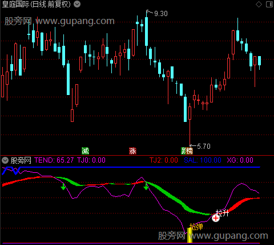Viewport: 274px width, 245px height.
Task: Open the stock title dropdown arrow
Action: [77, 4]
